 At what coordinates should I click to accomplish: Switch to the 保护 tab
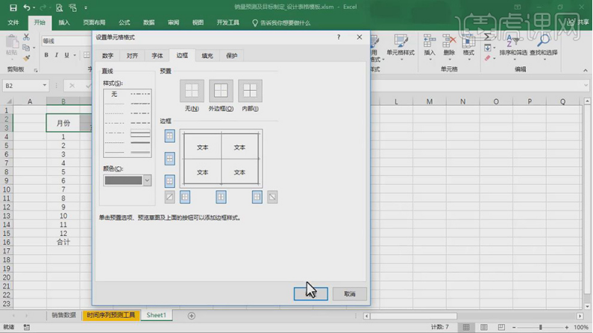point(231,55)
